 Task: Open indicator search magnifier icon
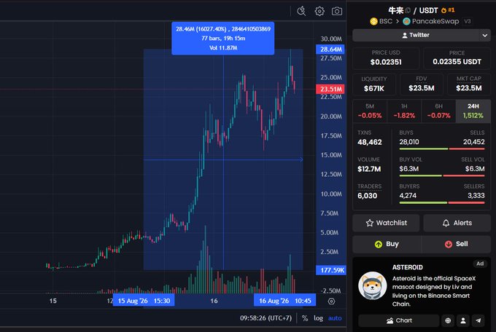coord(301,11)
